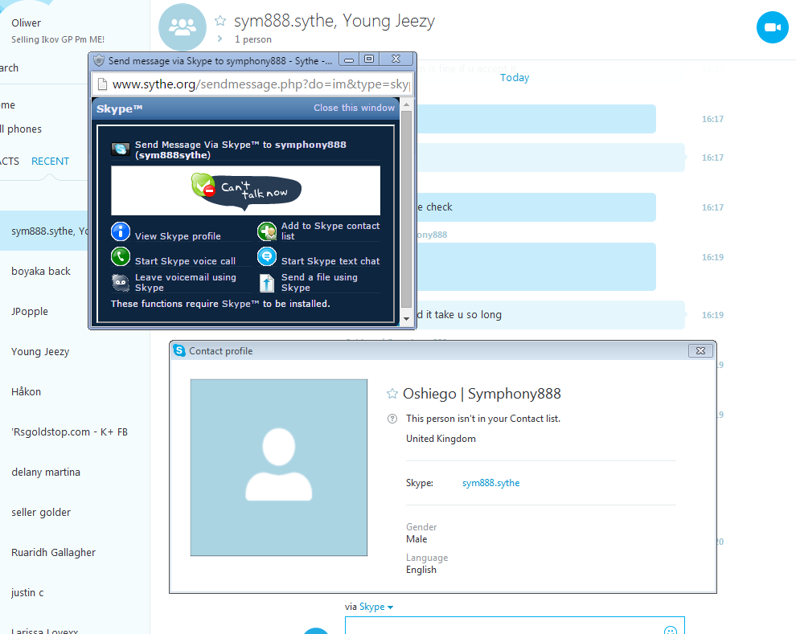Click the popup vertical scrollbar thumb

[x=406, y=209]
